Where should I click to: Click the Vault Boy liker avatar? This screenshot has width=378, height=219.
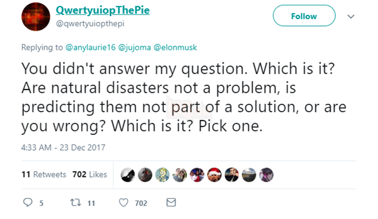tap(162, 175)
